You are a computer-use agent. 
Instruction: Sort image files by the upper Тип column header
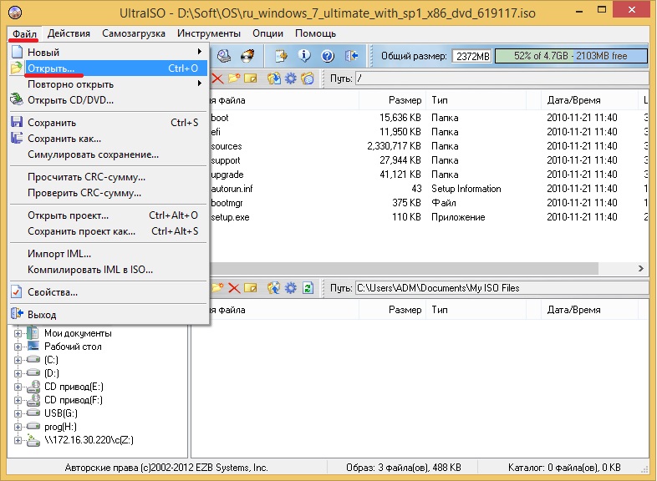tap(476, 100)
